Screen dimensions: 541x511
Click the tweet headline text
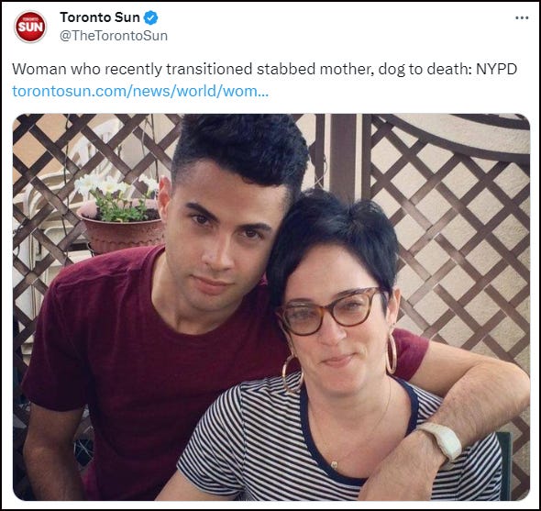[x=264, y=69]
